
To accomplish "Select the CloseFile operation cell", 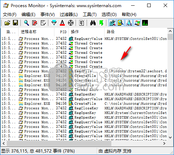I will (x=84, y=85).
